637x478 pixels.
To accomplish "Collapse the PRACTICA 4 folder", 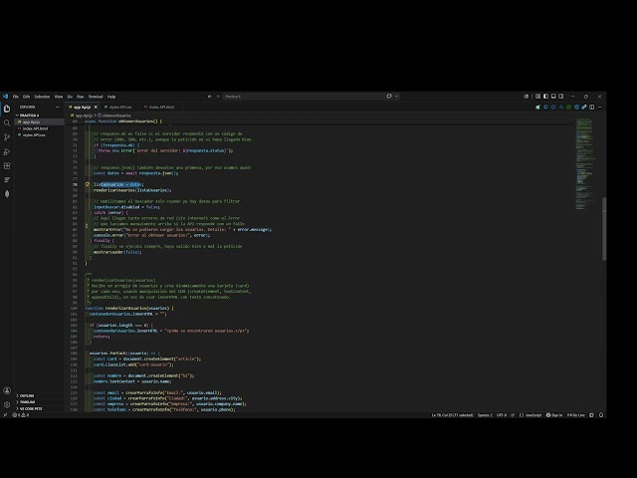I will (x=40, y=116).
